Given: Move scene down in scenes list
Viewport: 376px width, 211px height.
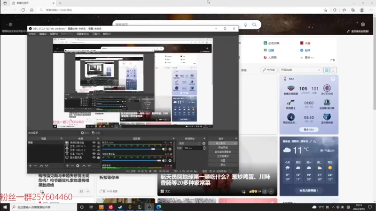Looking at the screenshot, I should (47, 166).
